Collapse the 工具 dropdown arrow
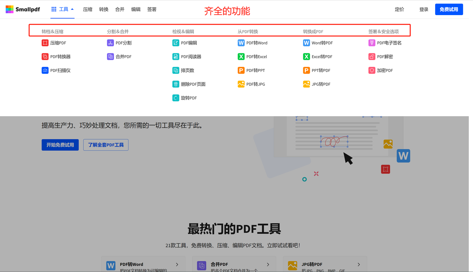This screenshot has width=473, height=272. click(72, 9)
